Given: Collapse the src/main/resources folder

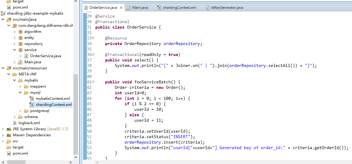Looking at the screenshot, I should pos(3,68).
